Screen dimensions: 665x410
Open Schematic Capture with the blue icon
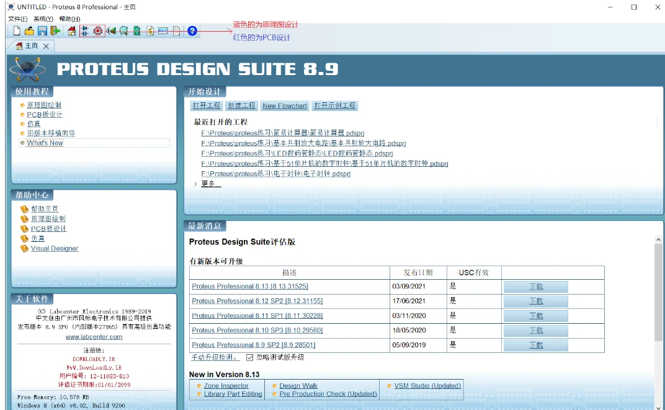[x=85, y=30]
